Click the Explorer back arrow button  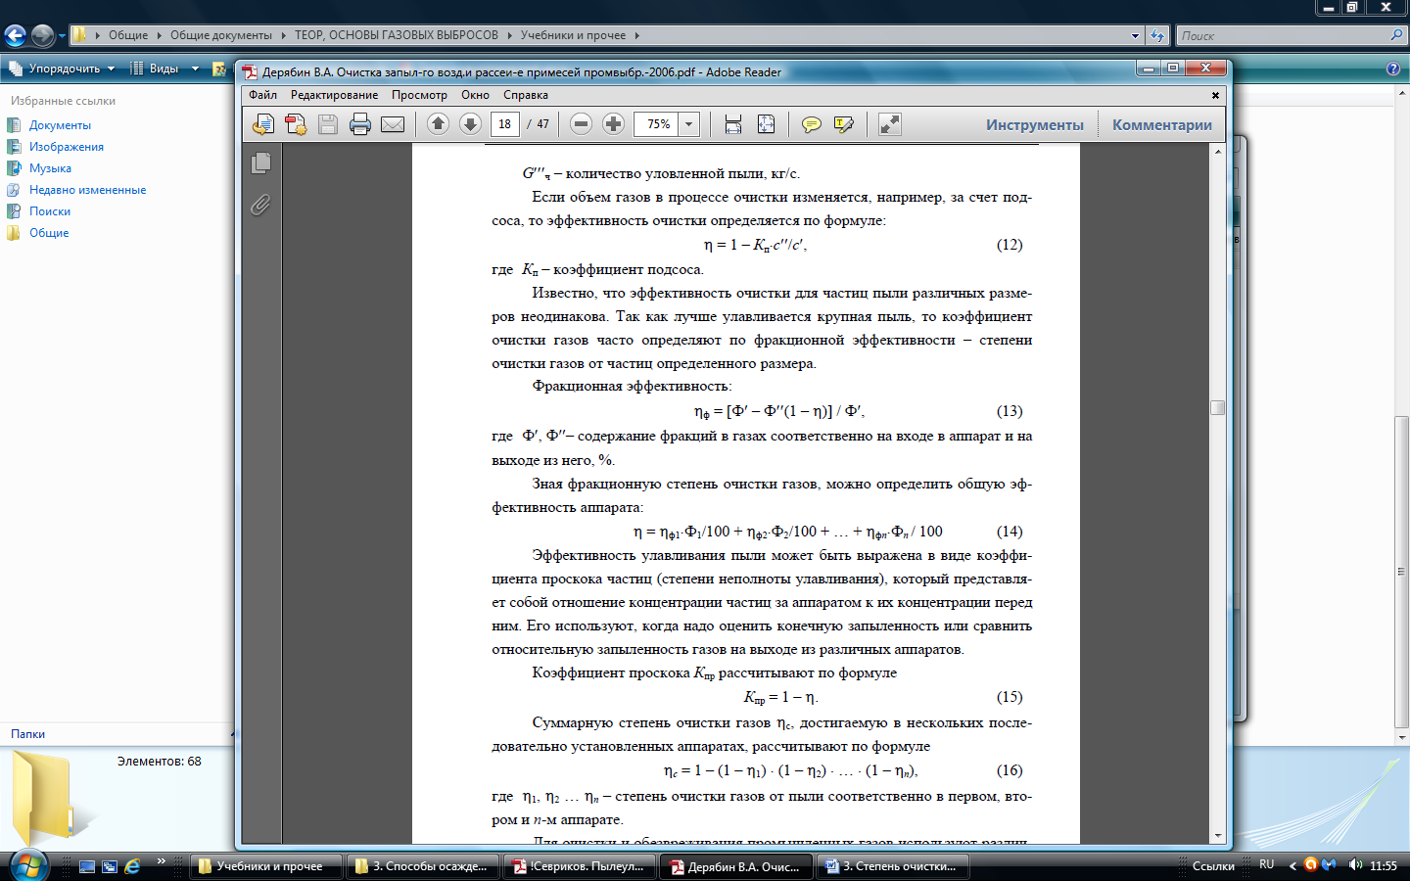point(15,36)
